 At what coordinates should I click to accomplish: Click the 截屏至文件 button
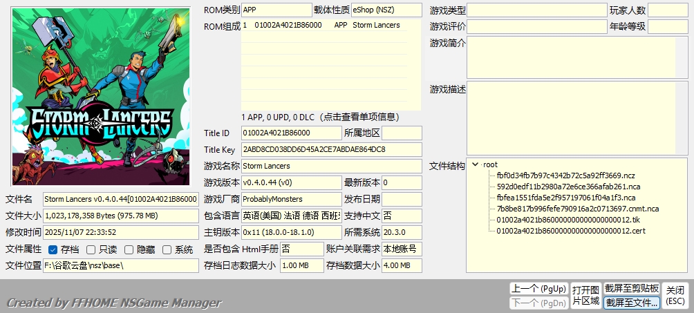coord(631,303)
